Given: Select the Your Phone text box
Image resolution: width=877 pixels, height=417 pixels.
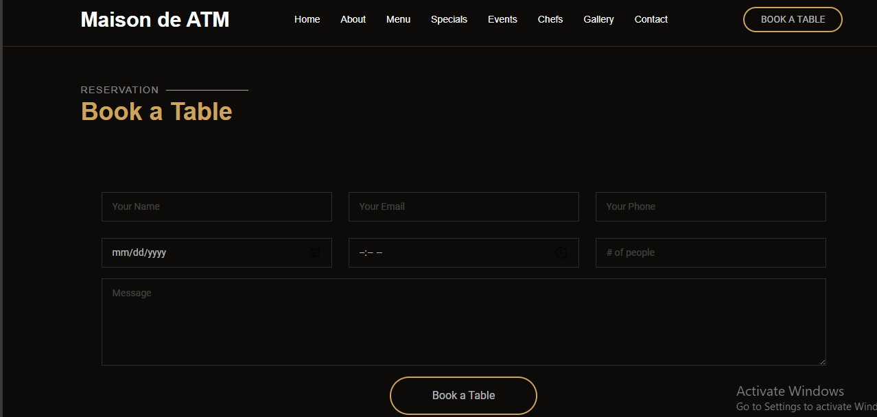Looking at the screenshot, I should tap(710, 206).
